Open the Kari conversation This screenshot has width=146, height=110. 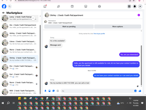[20, 76]
